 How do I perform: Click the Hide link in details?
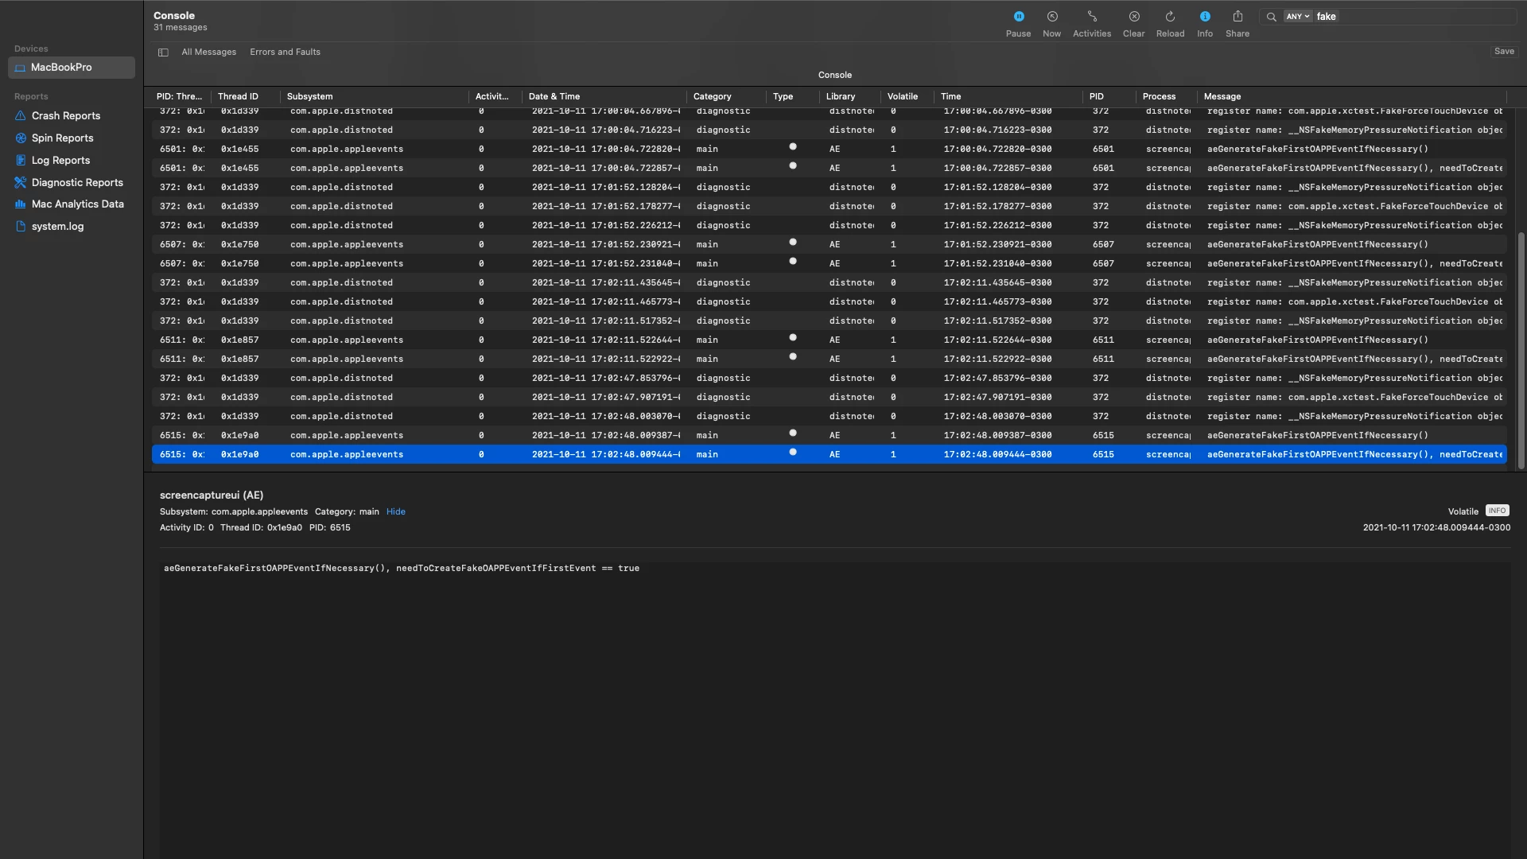pos(395,512)
